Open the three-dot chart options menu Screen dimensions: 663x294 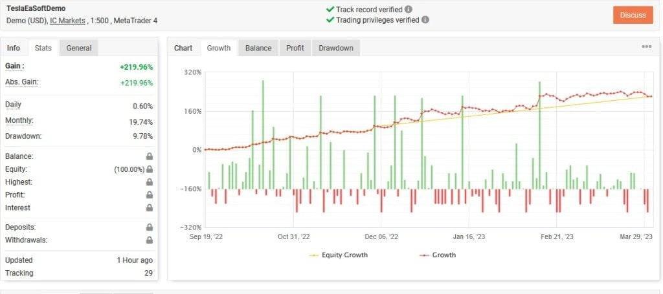(646, 47)
